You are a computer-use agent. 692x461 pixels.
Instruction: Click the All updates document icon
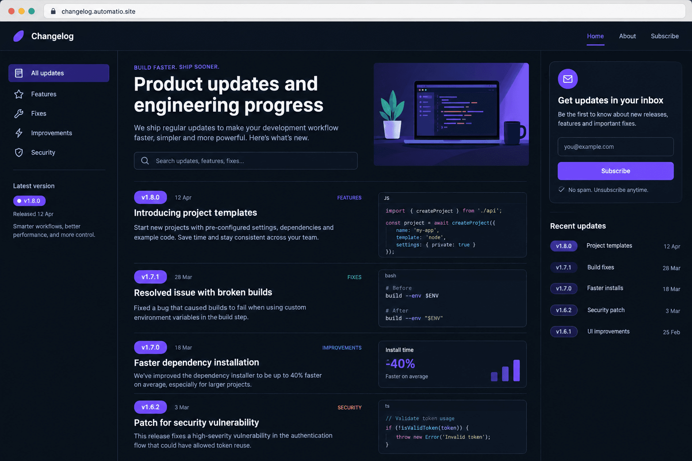point(19,73)
